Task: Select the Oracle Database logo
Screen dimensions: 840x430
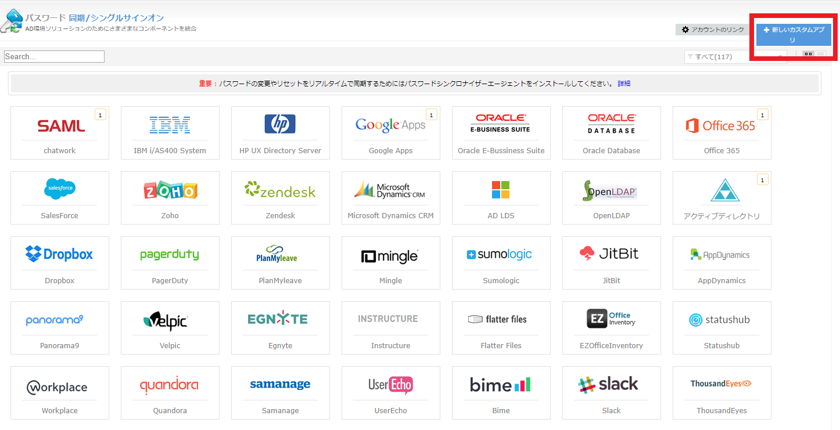Action: pyautogui.click(x=612, y=124)
